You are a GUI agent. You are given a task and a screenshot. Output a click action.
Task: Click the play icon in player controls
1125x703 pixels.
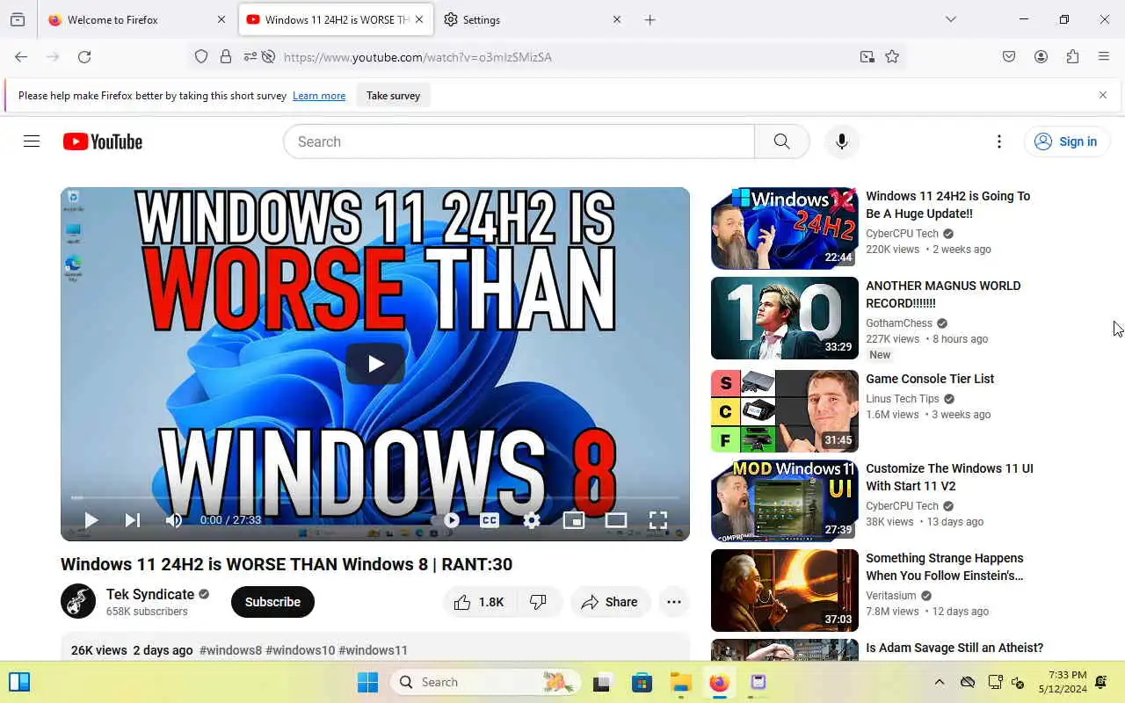click(91, 520)
